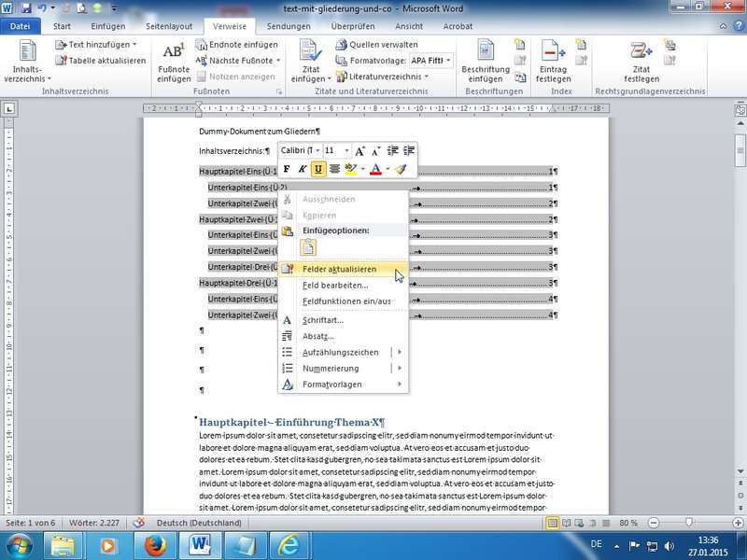Viewport: 747px width, 560px height.
Task: Toggle italic in the mini toolbar
Action: click(303, 169)
